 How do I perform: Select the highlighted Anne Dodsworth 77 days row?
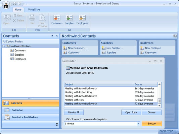click(111, 104)
